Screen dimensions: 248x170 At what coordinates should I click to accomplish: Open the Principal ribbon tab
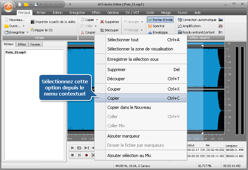tap(24, 13)
